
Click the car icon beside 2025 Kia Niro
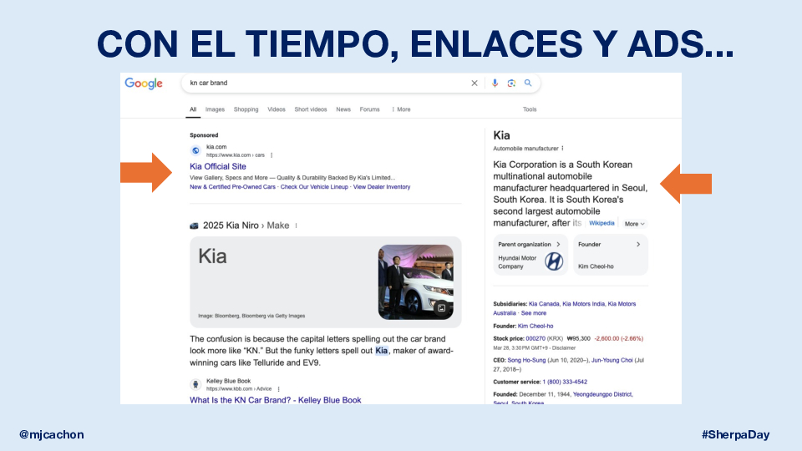(194, 225)
